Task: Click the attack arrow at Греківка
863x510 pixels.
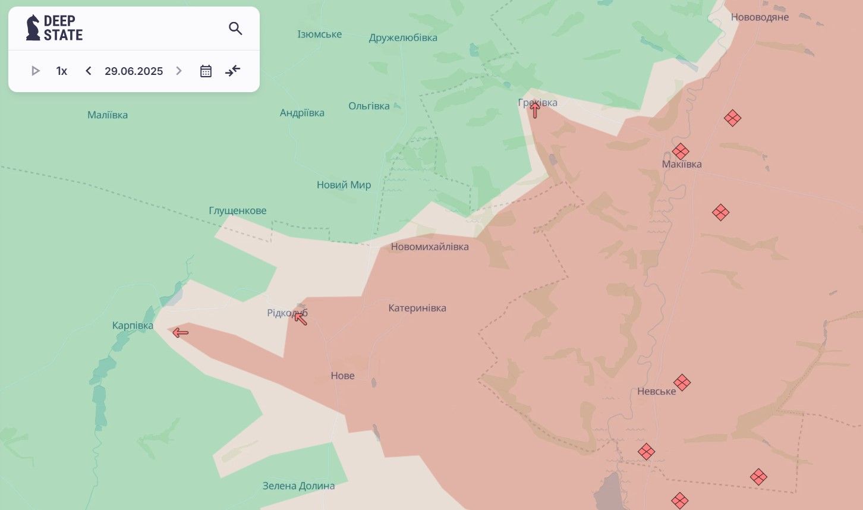Action: click(x=535, y=109)
